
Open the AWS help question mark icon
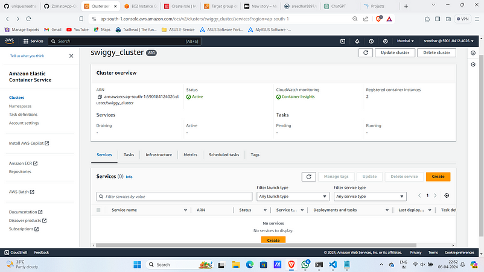(x=371, y=41)
